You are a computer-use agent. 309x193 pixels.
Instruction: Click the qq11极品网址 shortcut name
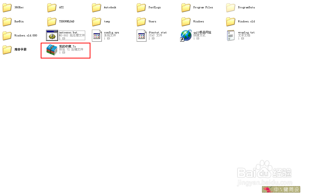click(202, 32)
